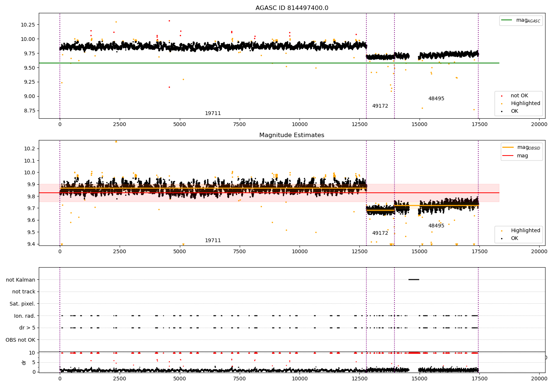Select 48495 annotation in Magnitude Estimates plot
554x387 pixels.
click(x=436, y=226)
